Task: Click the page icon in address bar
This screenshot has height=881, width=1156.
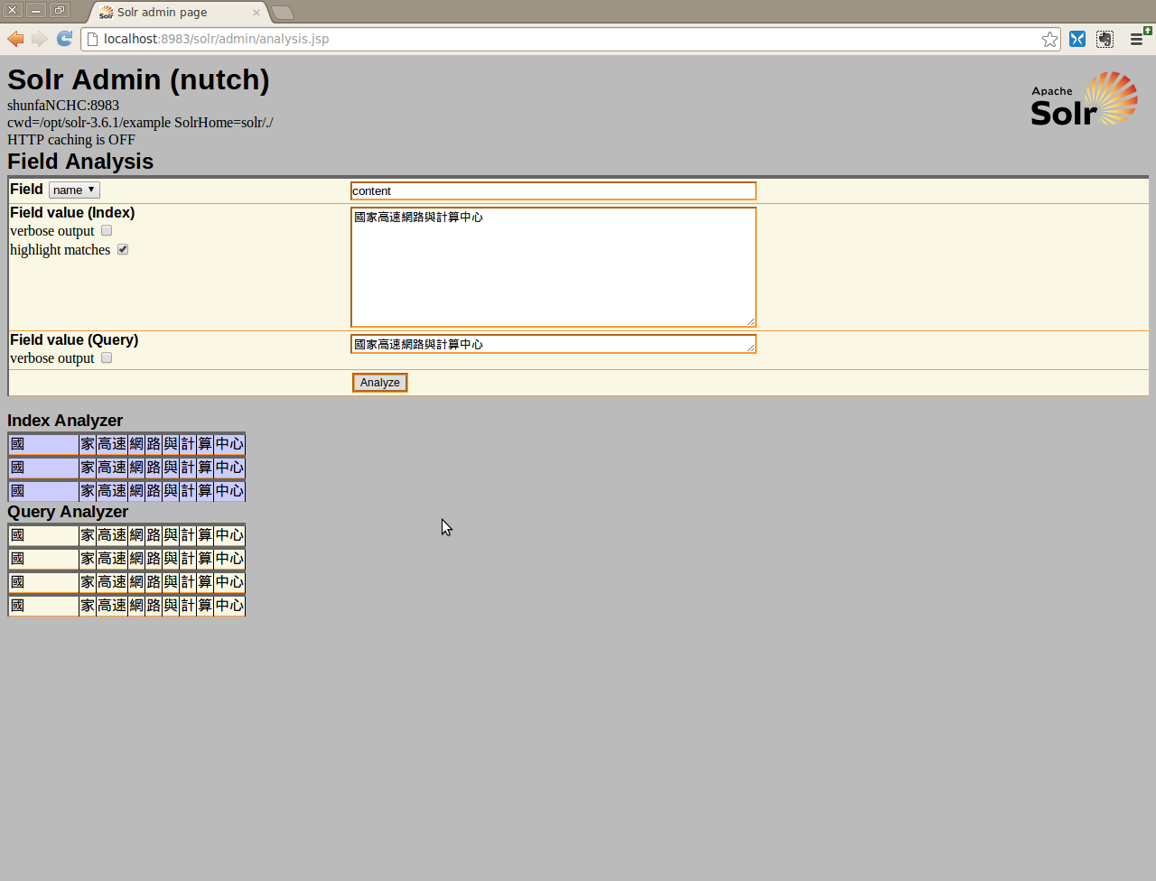Action: click(92, 39)
